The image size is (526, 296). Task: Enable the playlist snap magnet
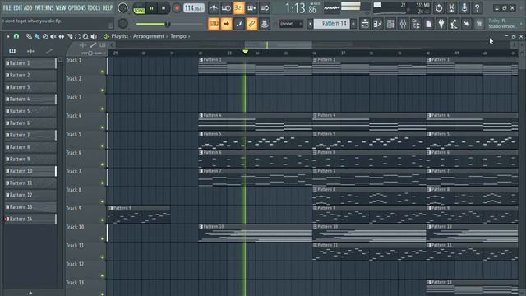pos(16,36)
